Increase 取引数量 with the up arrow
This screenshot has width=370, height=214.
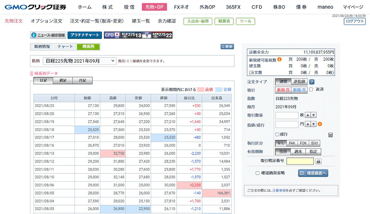308,115
